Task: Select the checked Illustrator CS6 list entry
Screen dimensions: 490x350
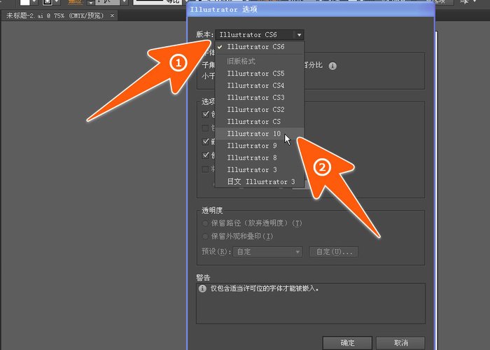Action: 255,47
